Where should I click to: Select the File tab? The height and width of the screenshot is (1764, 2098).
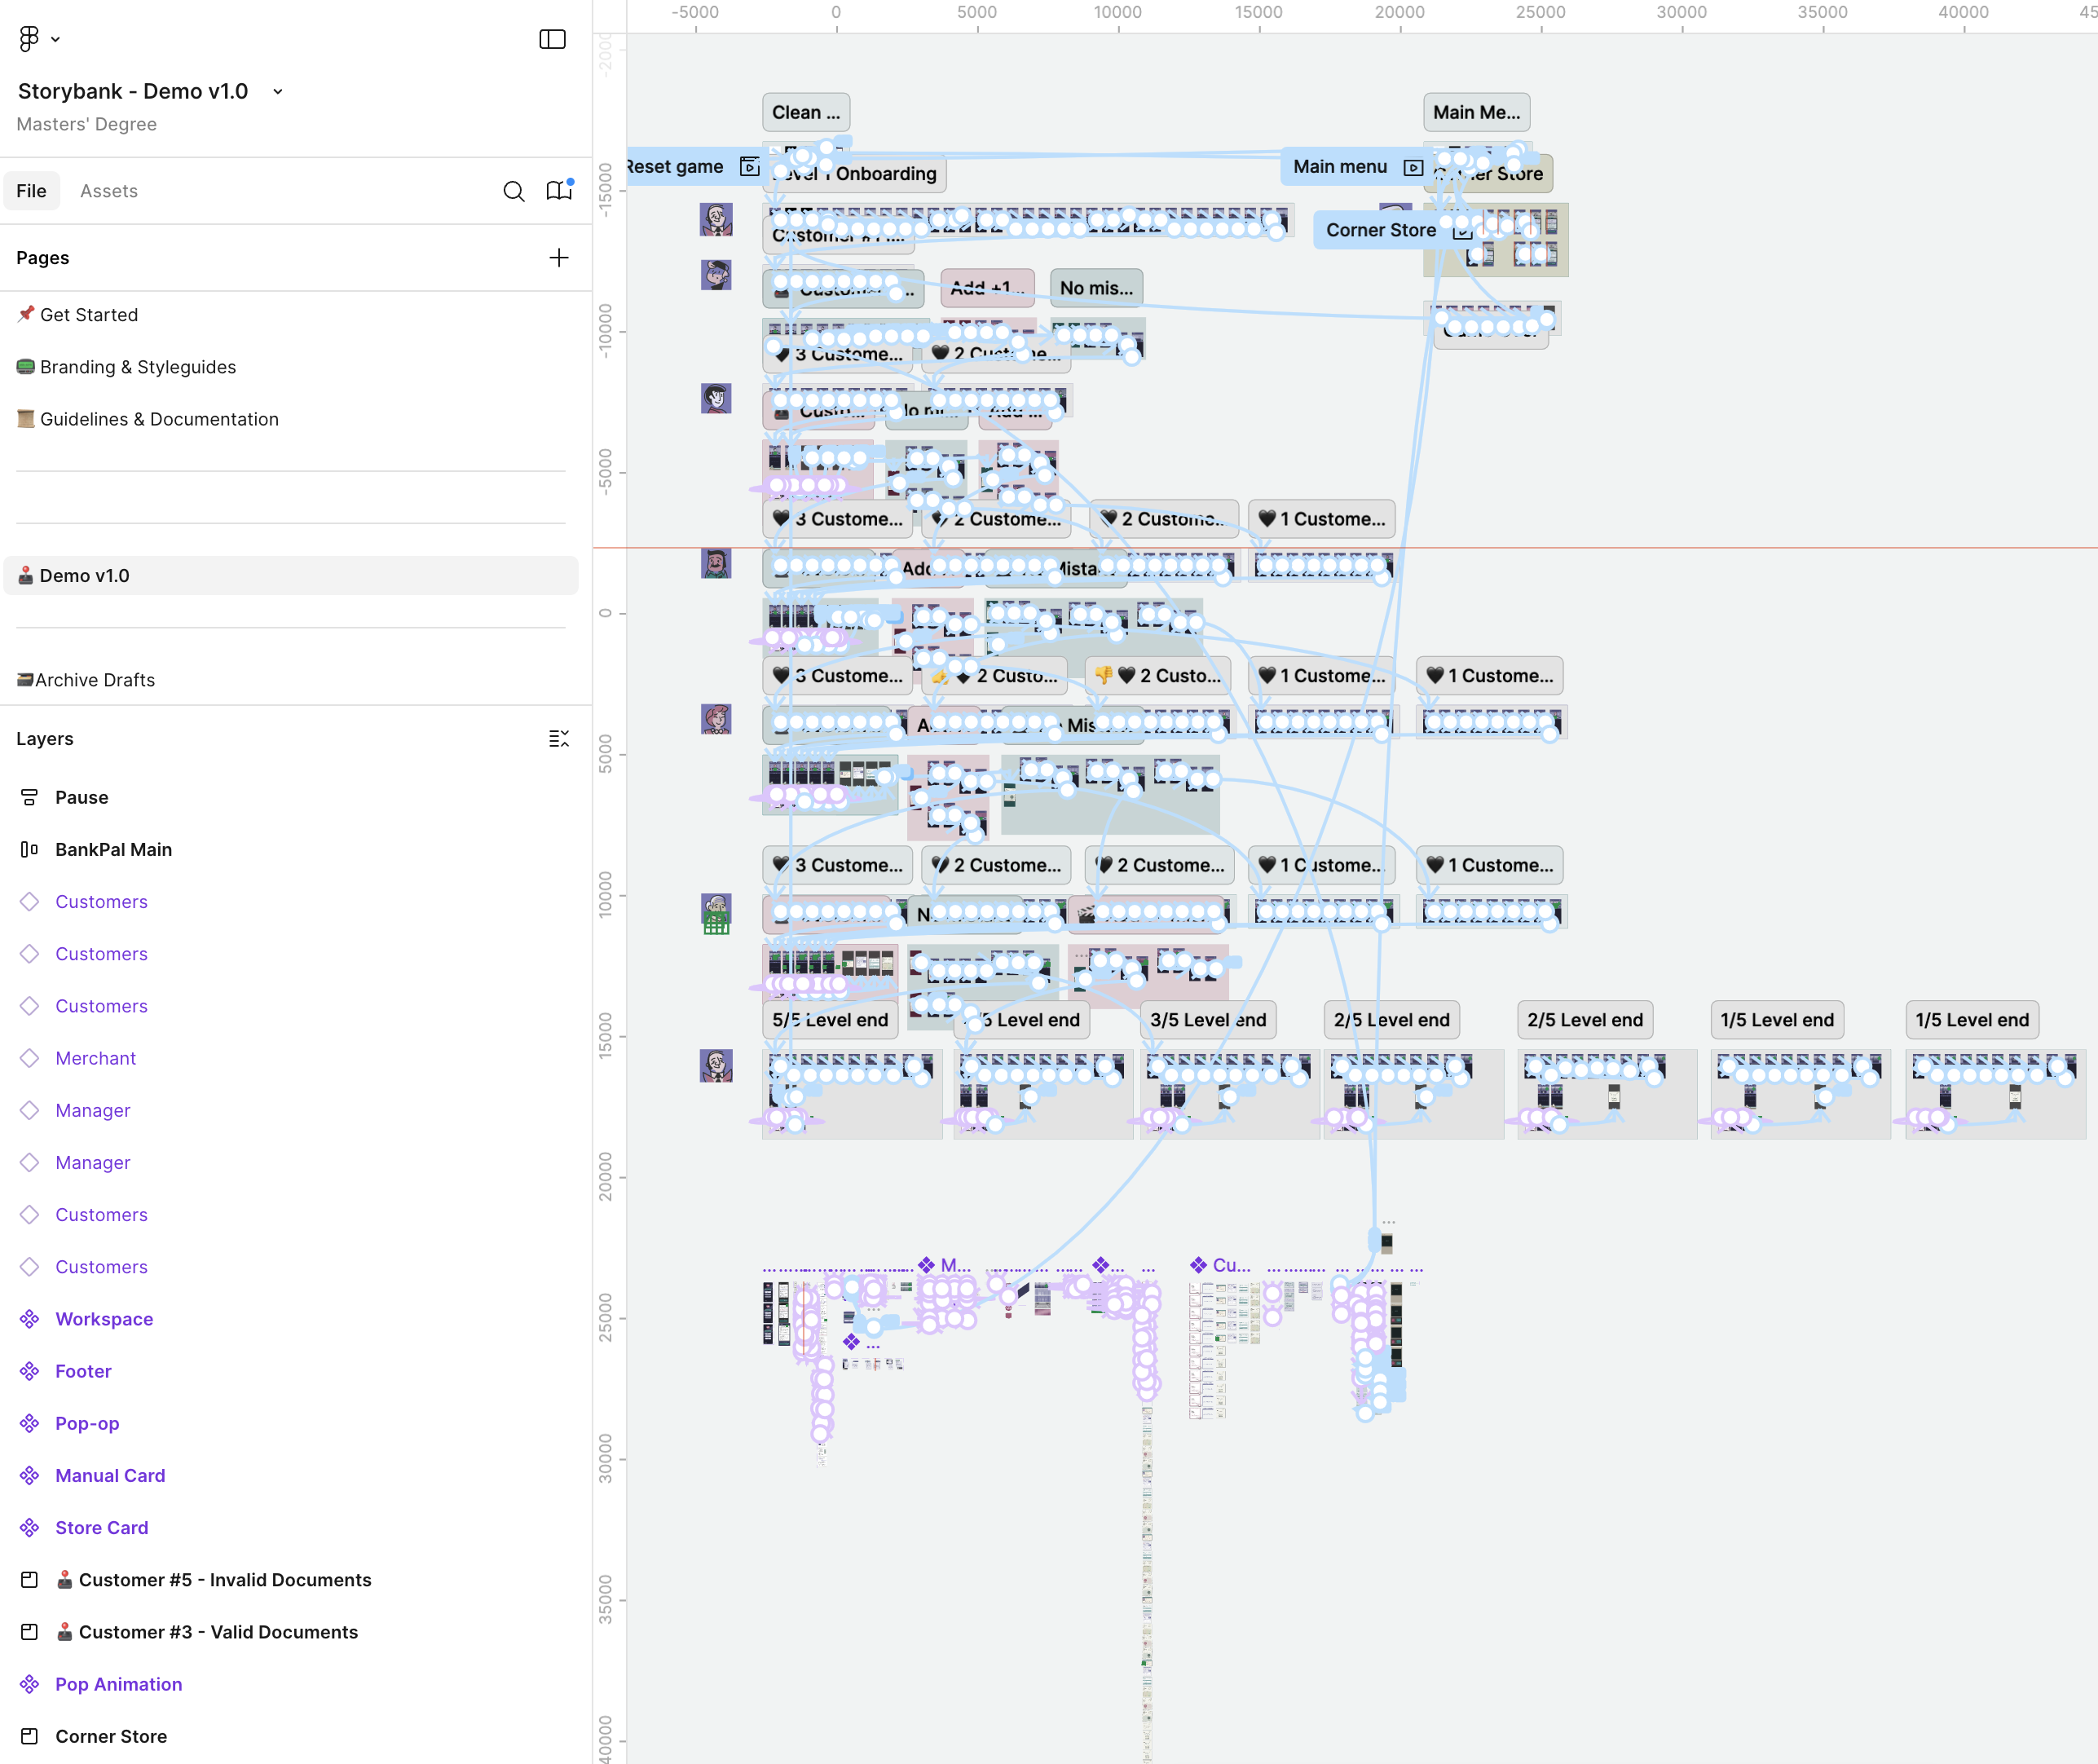pyautogui.click(x=31, y=191)
